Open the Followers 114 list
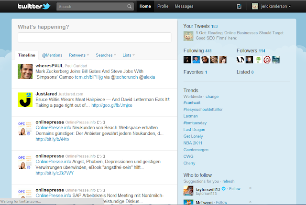Screen dimensions: 306x205 [x=251, y=51]
